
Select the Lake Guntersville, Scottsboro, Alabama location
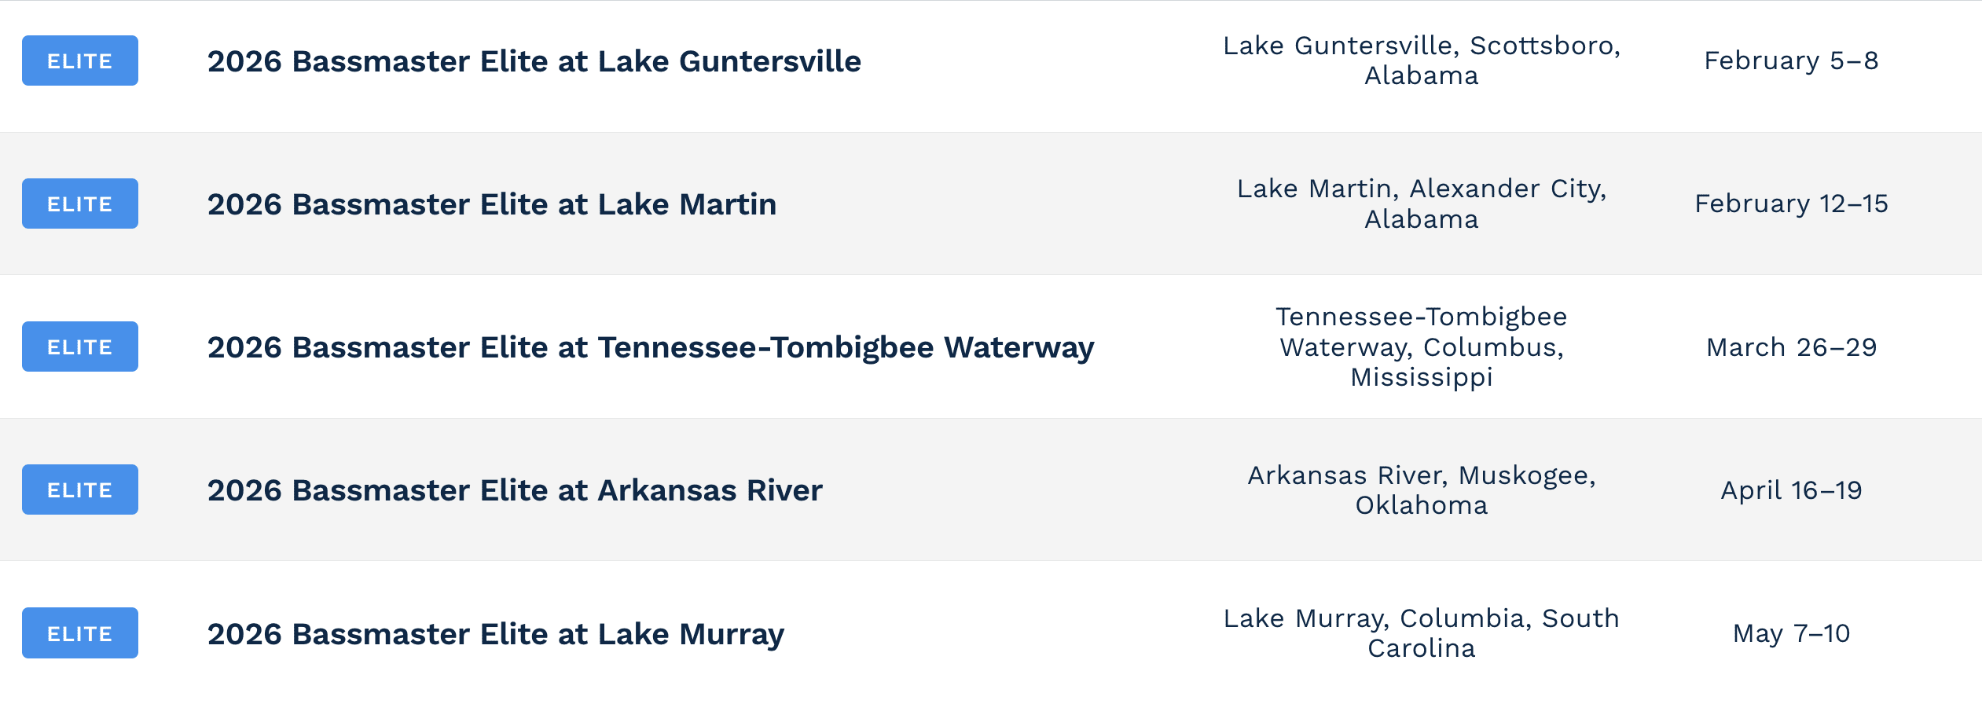[x=1421, y=60]
